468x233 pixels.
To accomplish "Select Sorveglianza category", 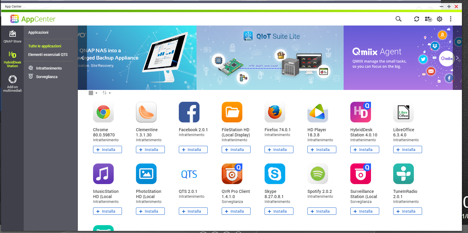I will pos(43,77).
